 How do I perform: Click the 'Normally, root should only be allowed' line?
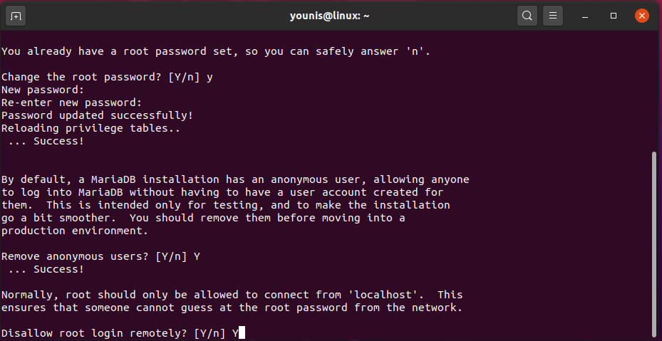point(232,294)
